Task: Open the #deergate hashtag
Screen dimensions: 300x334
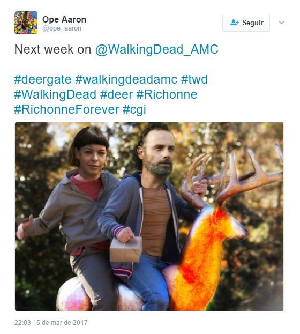Action: pos(43,79)
